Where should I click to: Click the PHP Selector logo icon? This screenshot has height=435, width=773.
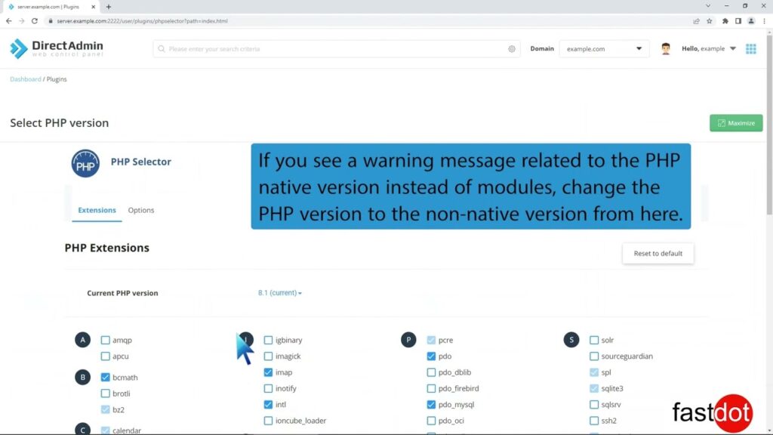[85, 164]
